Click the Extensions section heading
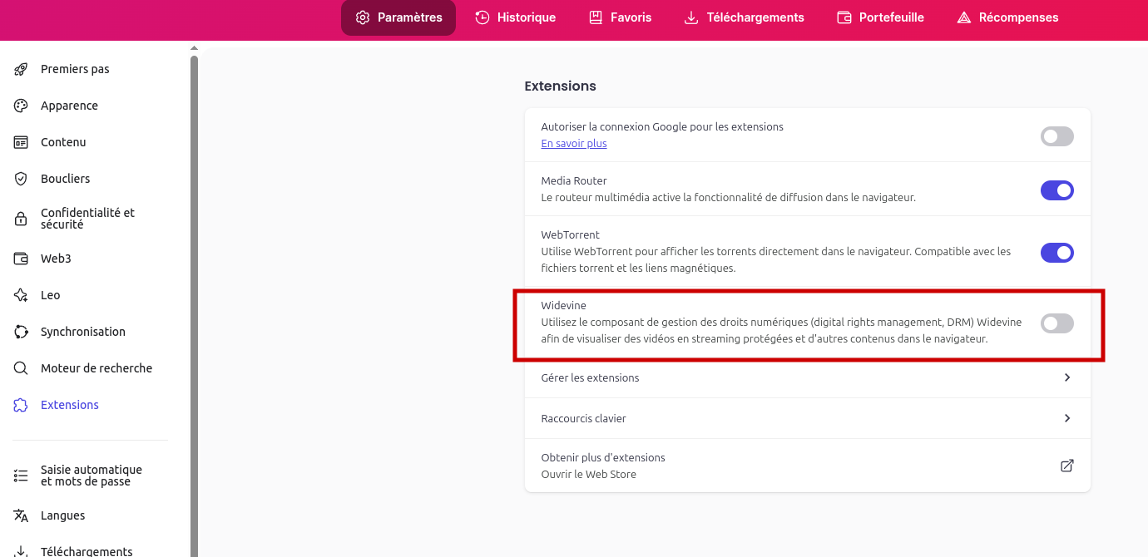This screenshot has width=1148, height=557. 560,86
